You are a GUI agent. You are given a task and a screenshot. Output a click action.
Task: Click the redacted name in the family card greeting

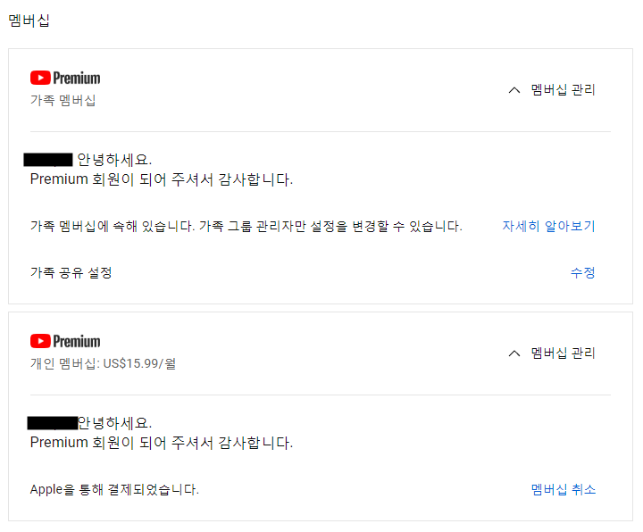48,160
